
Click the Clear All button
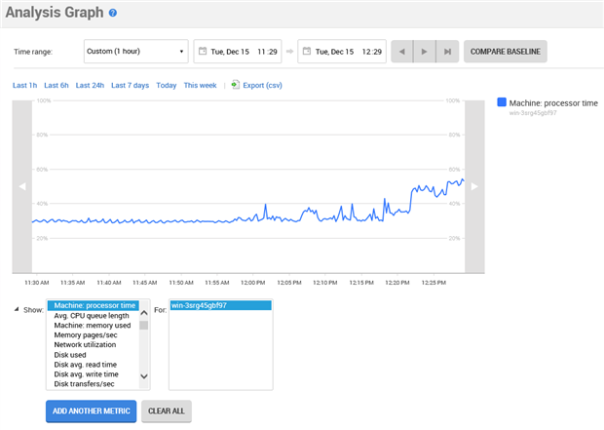point(167,411)
